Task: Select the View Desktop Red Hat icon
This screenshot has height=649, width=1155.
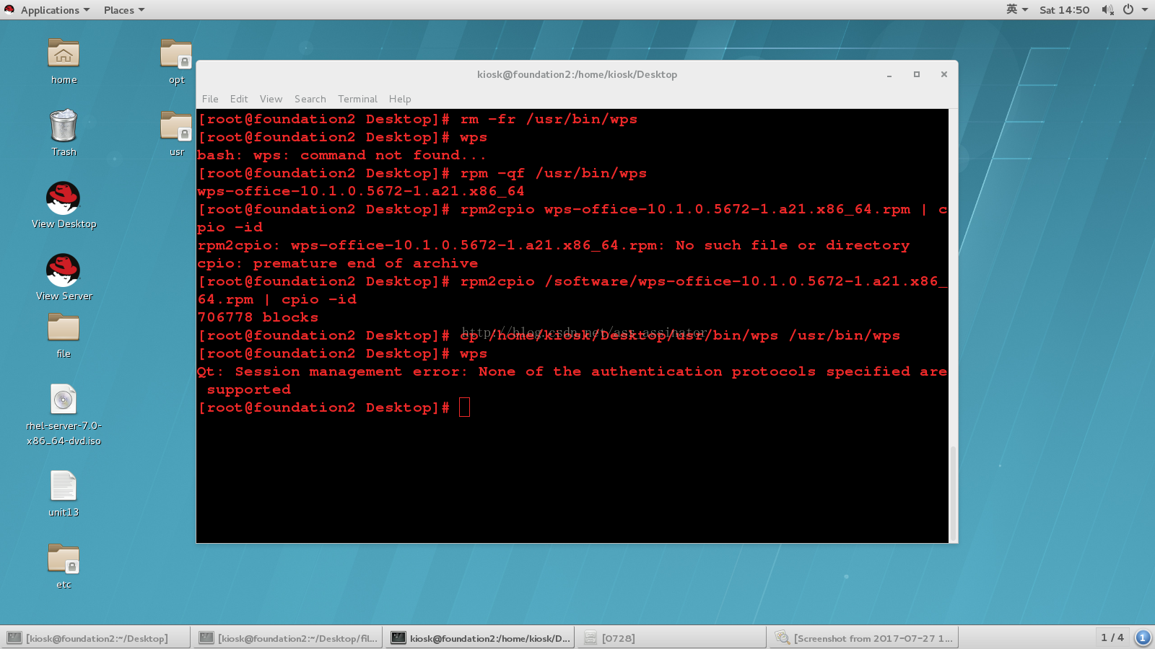Action: pos(64,198)
